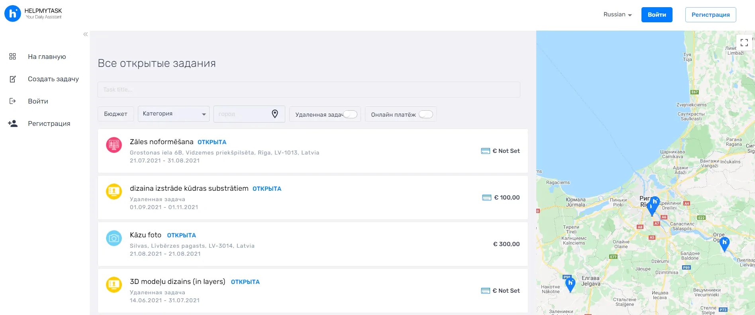The image size is (755, 315).
Task: Expand the map to fullscreen
Action: click(744, 42)
